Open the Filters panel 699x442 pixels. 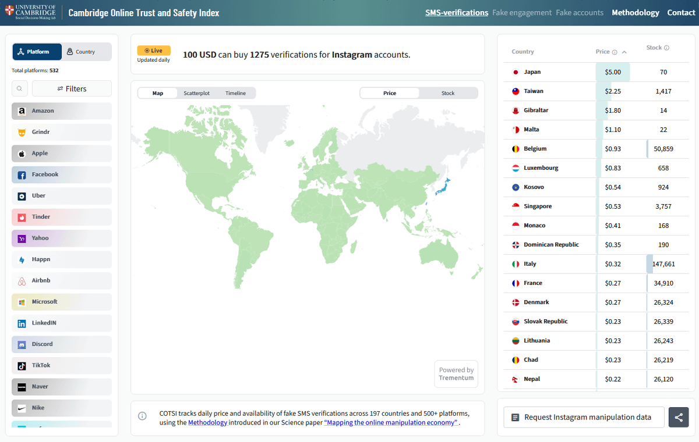click(72, 88)
